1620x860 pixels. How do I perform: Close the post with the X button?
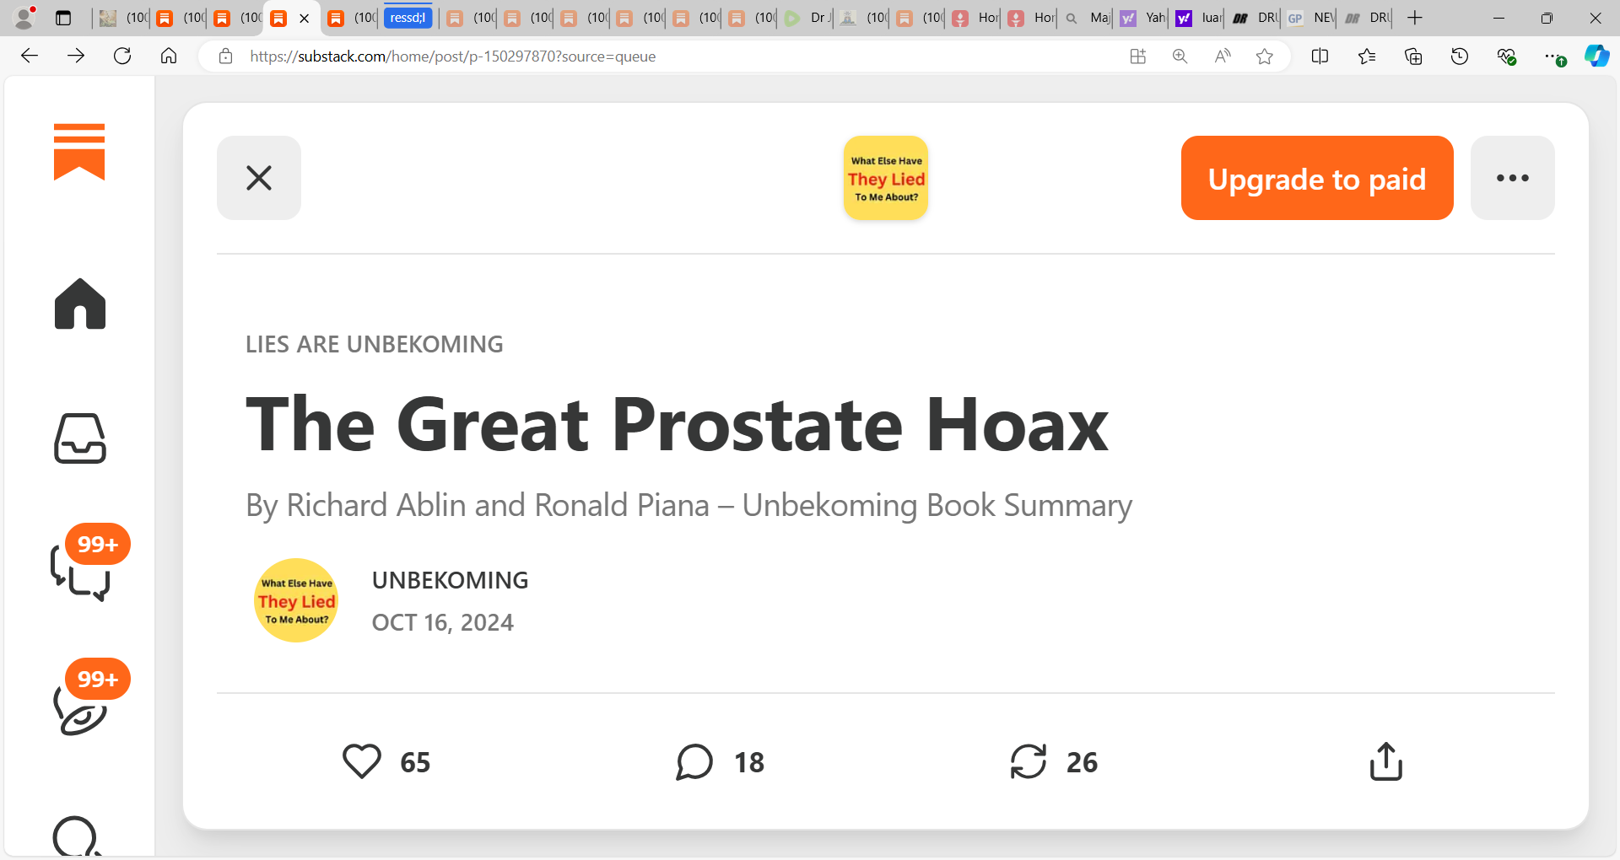tap(259, 178)
